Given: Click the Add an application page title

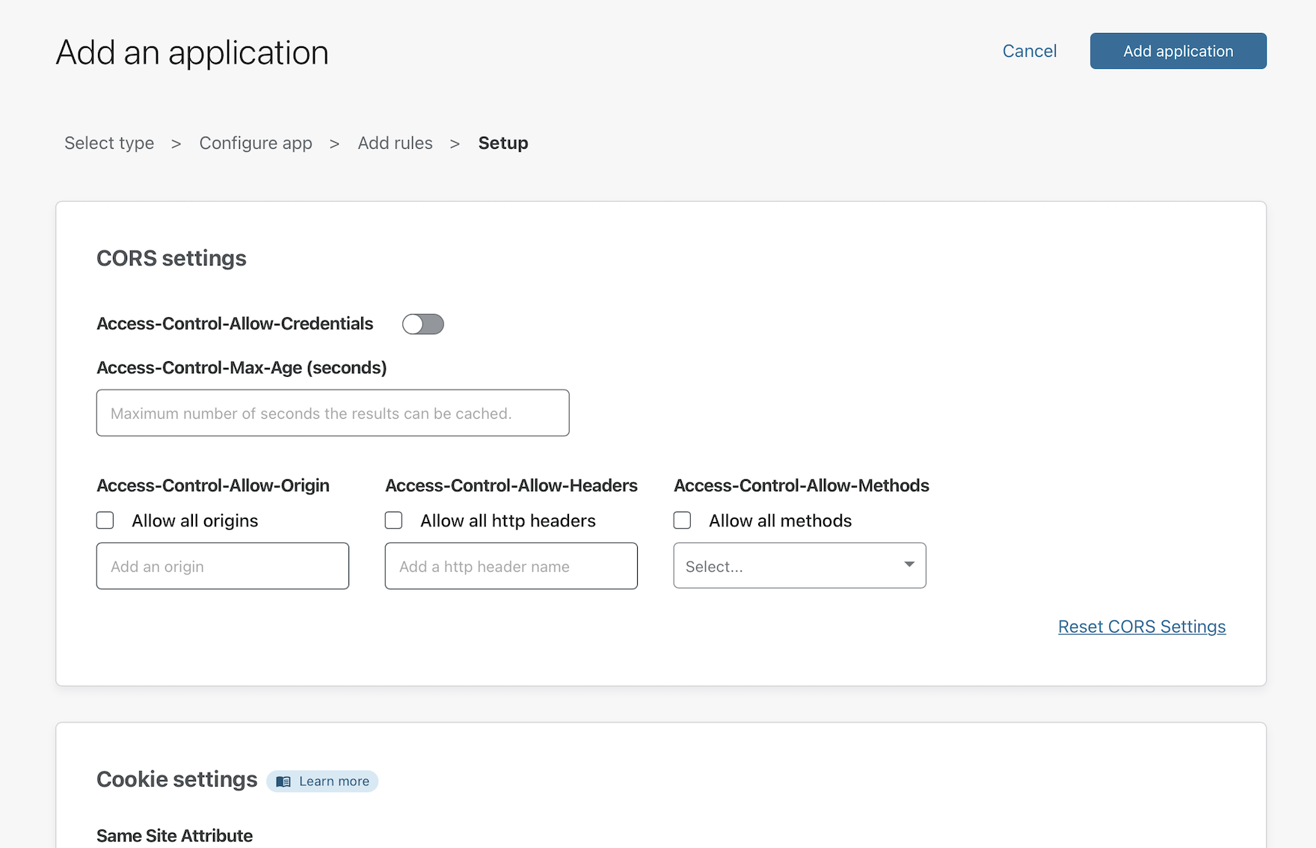Looking at the screenshot, I should tap(192, 52).
